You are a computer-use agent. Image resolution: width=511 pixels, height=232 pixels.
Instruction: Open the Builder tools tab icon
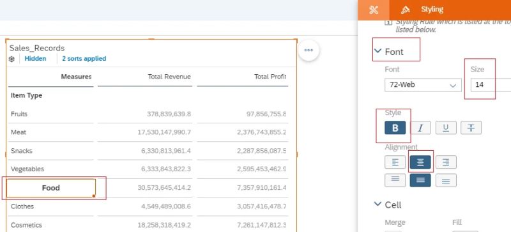point(374,10)
